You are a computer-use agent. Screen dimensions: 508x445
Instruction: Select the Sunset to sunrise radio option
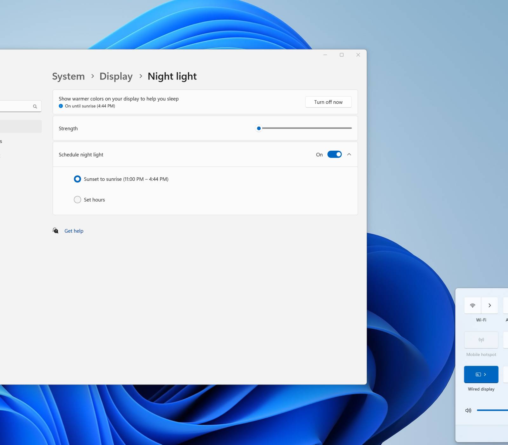click(x=77, y=179)
